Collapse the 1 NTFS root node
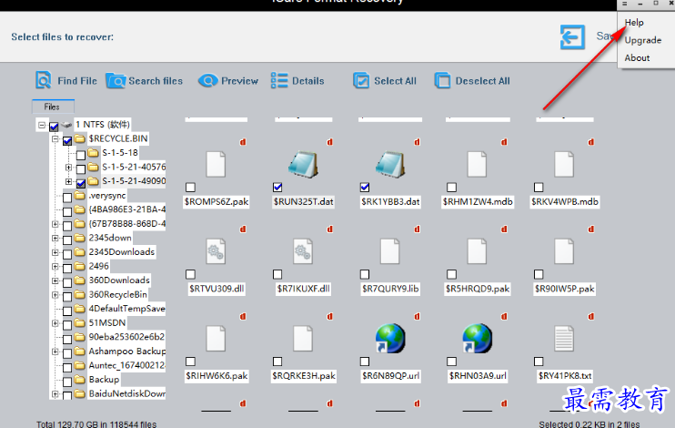This screenshot has height=428, width=675. (x=41, y=125)
